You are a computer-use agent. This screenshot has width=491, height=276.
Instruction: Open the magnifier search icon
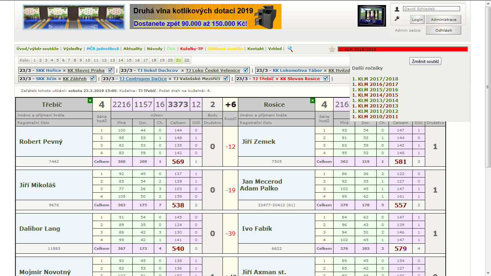[290, 49]
